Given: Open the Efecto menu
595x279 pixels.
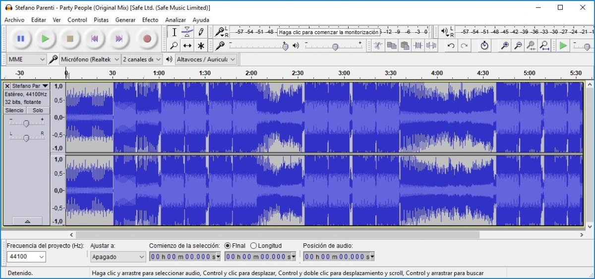Looking at the screenshot, I should pyautogui.click(x=150, y=20).
